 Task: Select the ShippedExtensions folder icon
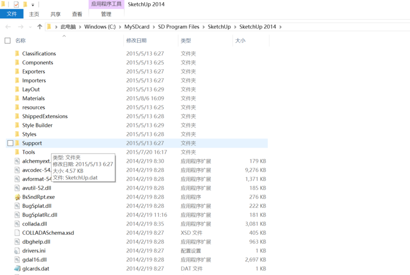17,116
